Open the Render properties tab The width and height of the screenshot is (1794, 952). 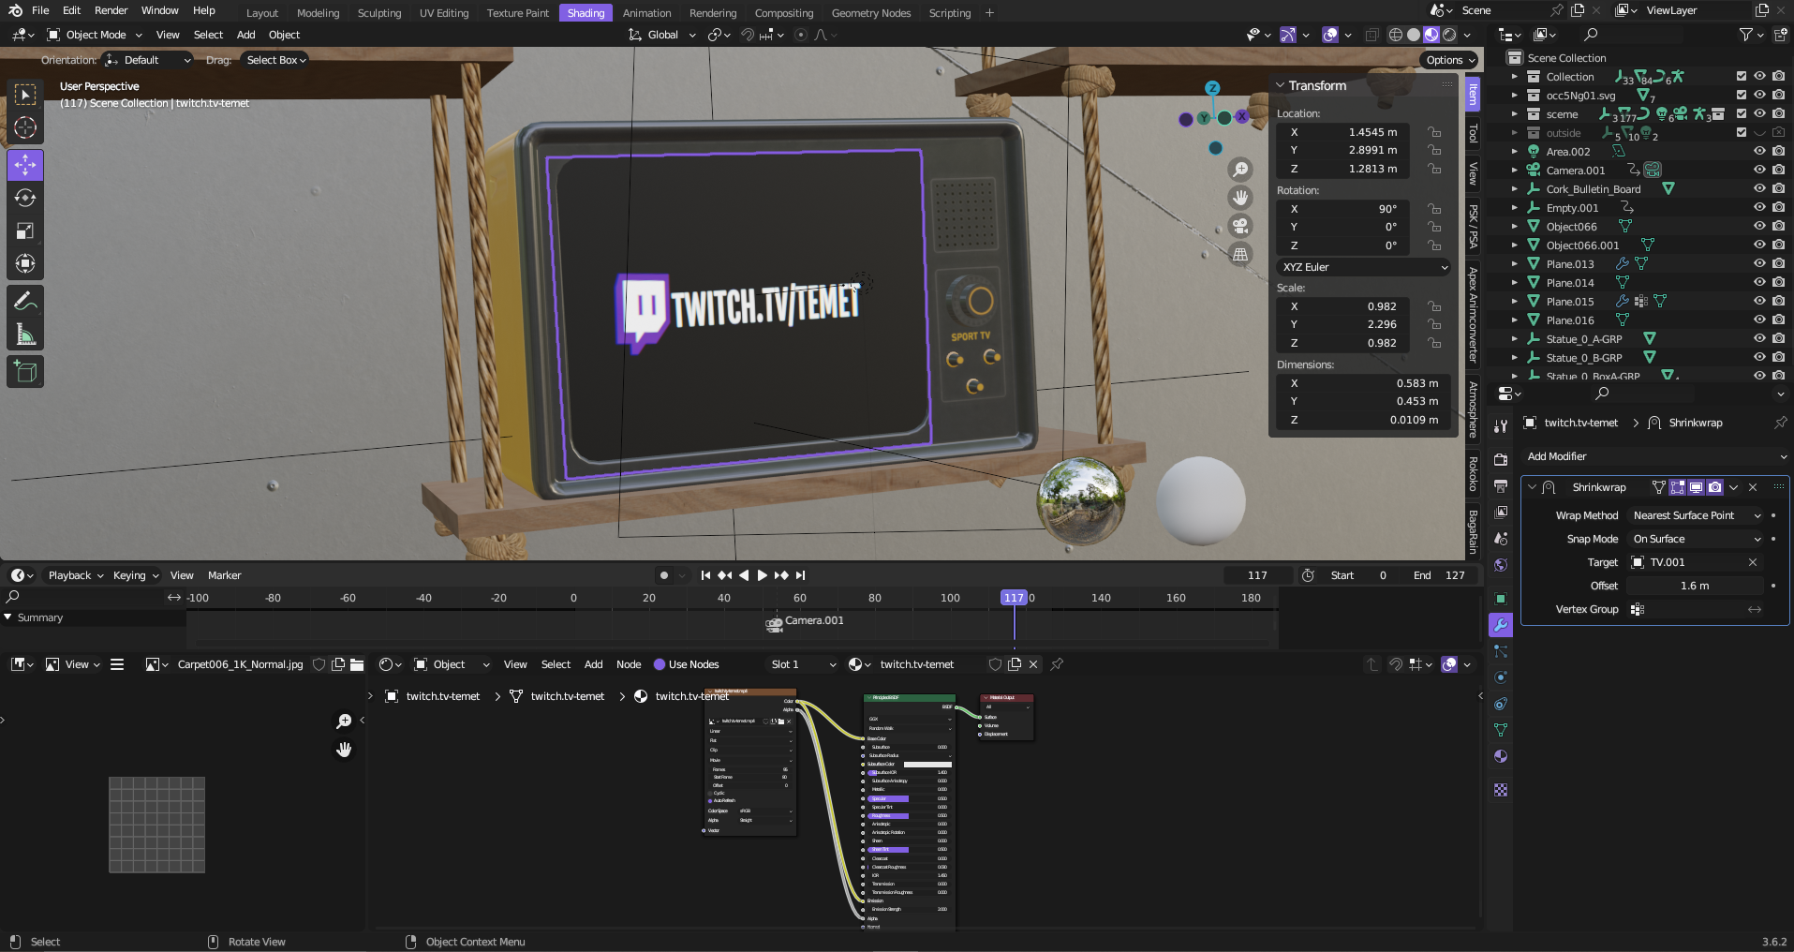point(1501,459)
